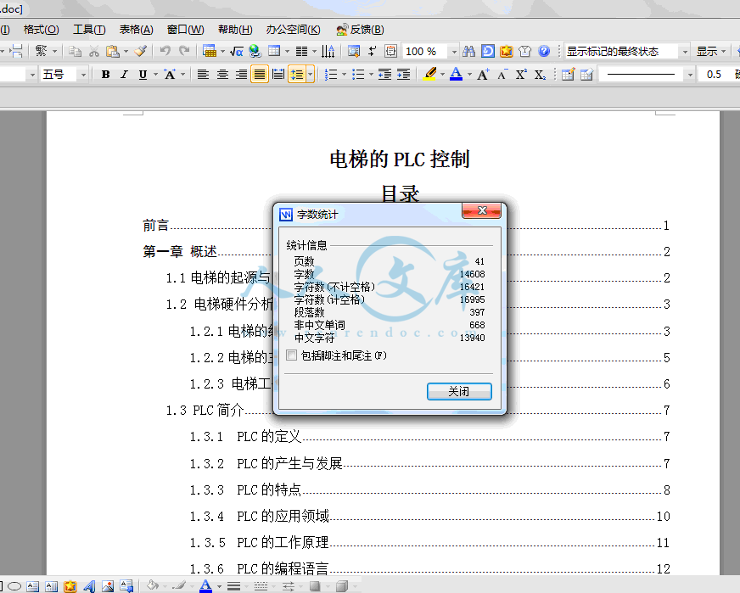Click the Undo arrow icon
This screenshot has height=593, width=740.
click(165, 51)
